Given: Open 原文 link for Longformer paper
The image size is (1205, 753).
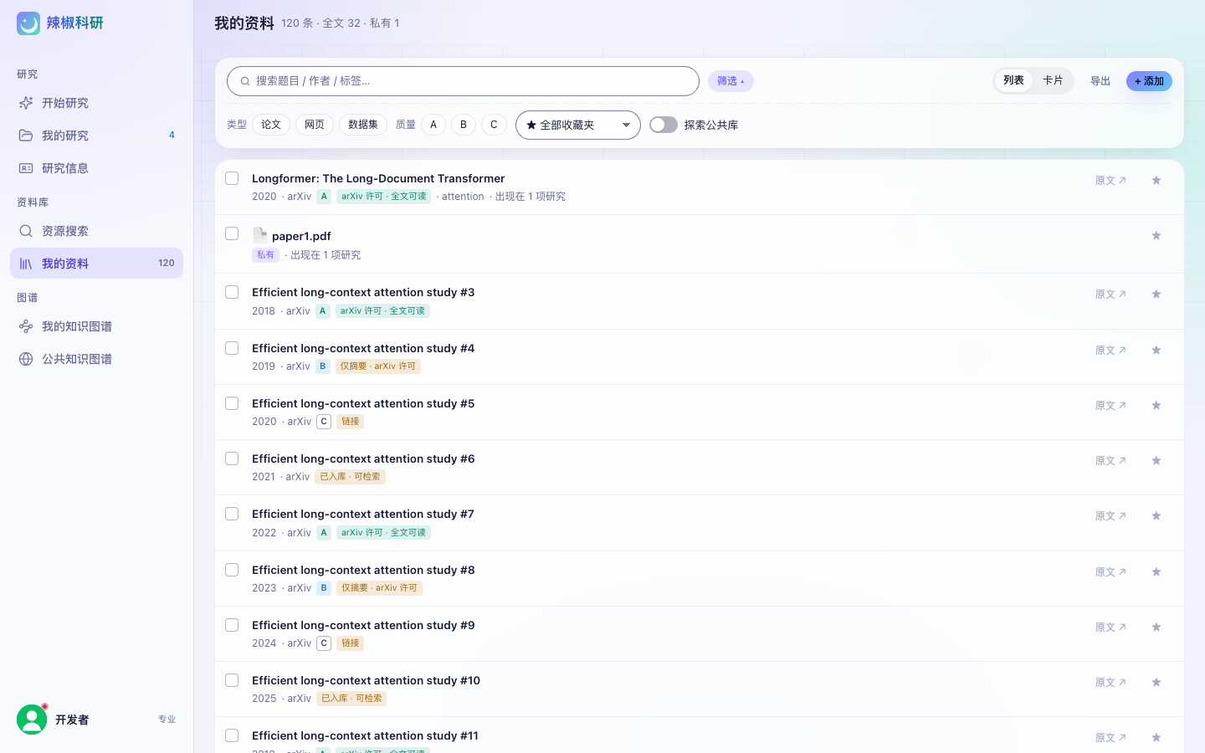Looking at the screenshot, I should (1110, 181).
